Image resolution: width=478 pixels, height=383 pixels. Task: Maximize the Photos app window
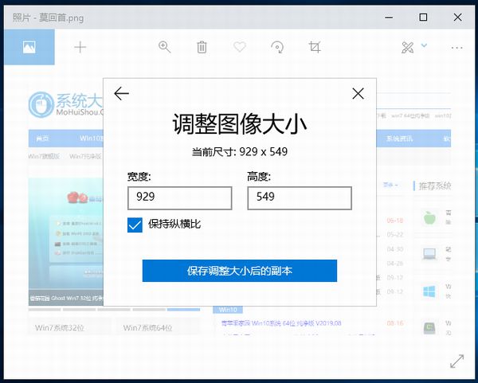coord(423,17)
